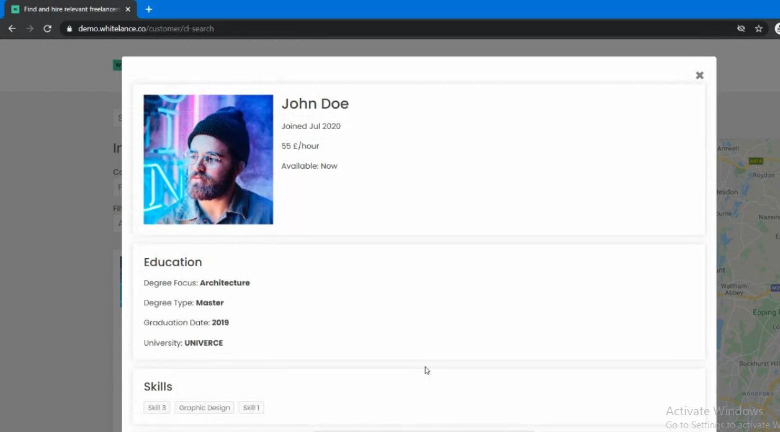Select the 'Skill 1' skill tag
The width and height of the screenshot is (780, 432).
coord(251,408)
